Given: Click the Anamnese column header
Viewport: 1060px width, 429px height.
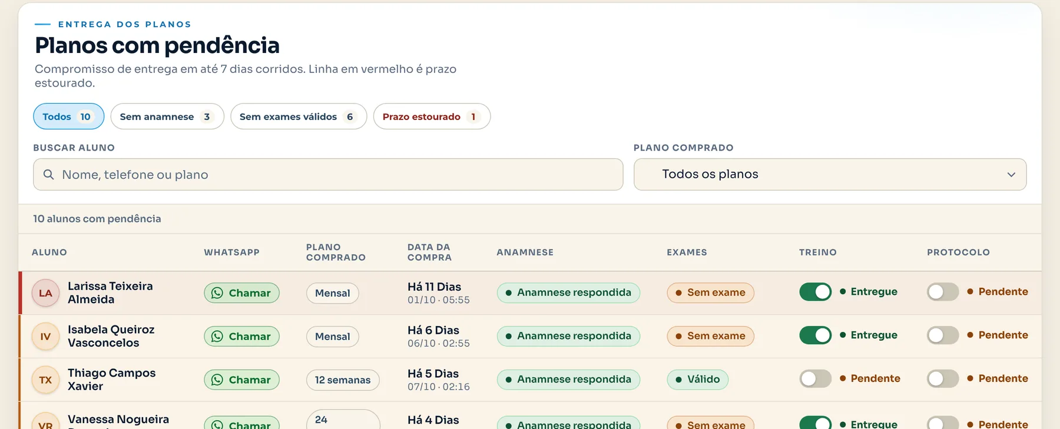Looking at the screenshot, I should pyautogui.click(x=525, y=252).
